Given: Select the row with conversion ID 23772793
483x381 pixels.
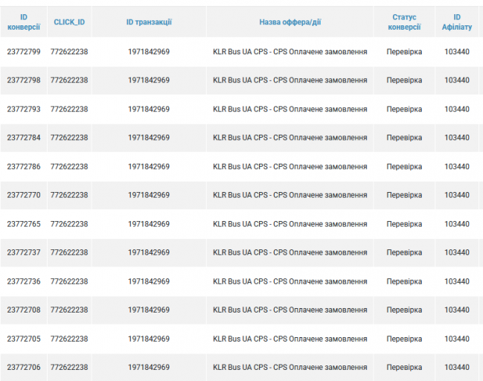Looking at the screenshot, I should coord(24,109).
